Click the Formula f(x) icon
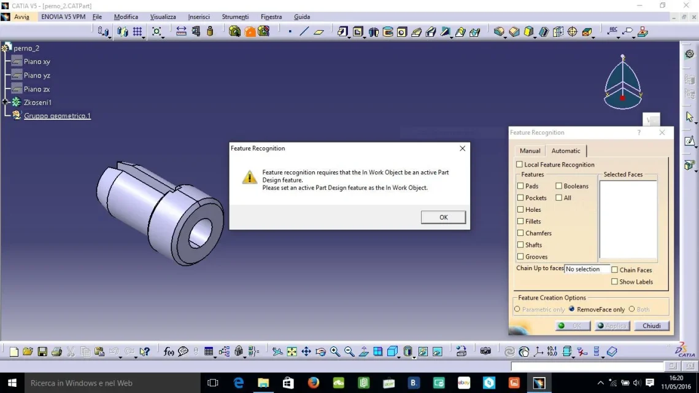 coord(169,351)
